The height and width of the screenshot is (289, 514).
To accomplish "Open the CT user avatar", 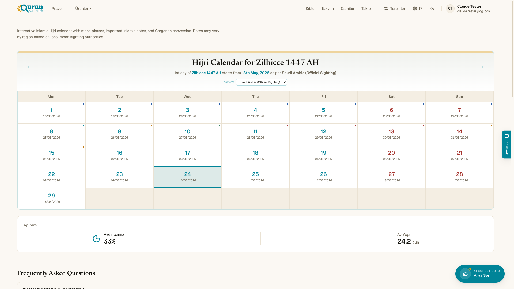I will (450, 9).
